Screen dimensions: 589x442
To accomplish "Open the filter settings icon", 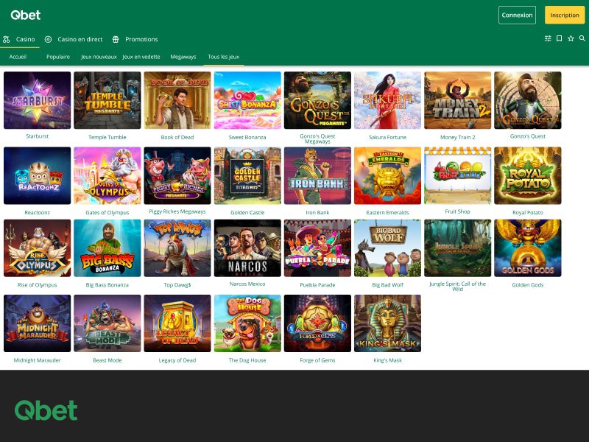I will [x=548, y=38].
